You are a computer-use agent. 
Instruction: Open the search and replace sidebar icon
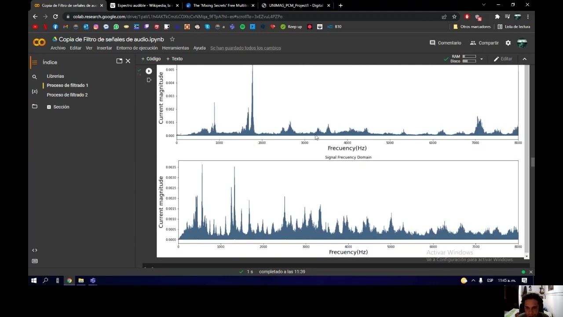[34, 77]
